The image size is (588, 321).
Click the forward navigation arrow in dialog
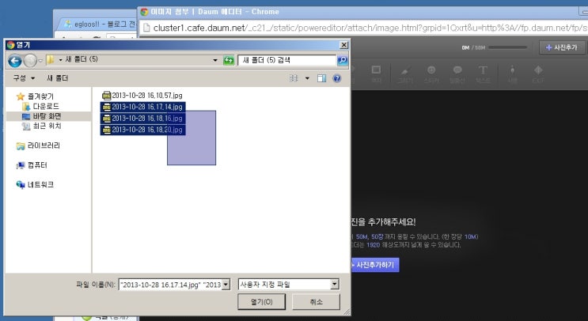[x=29, y=61]
